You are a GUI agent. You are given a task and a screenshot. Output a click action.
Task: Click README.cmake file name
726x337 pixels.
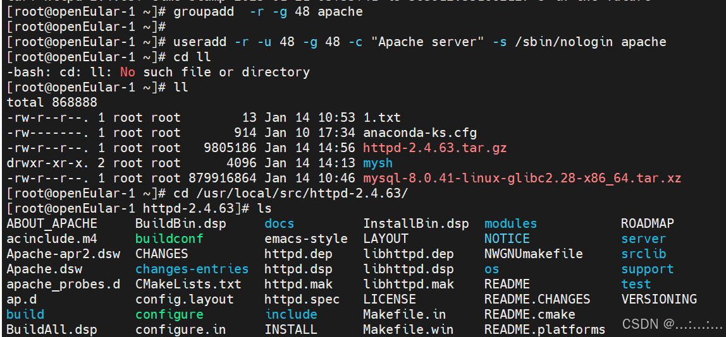[x=530, y=314]
